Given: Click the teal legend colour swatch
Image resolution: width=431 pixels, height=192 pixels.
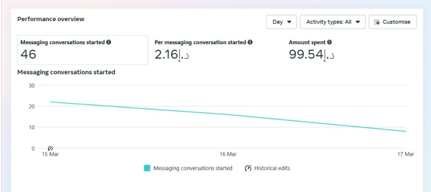Looking at the screenshot, I should [x=147, y=168].
